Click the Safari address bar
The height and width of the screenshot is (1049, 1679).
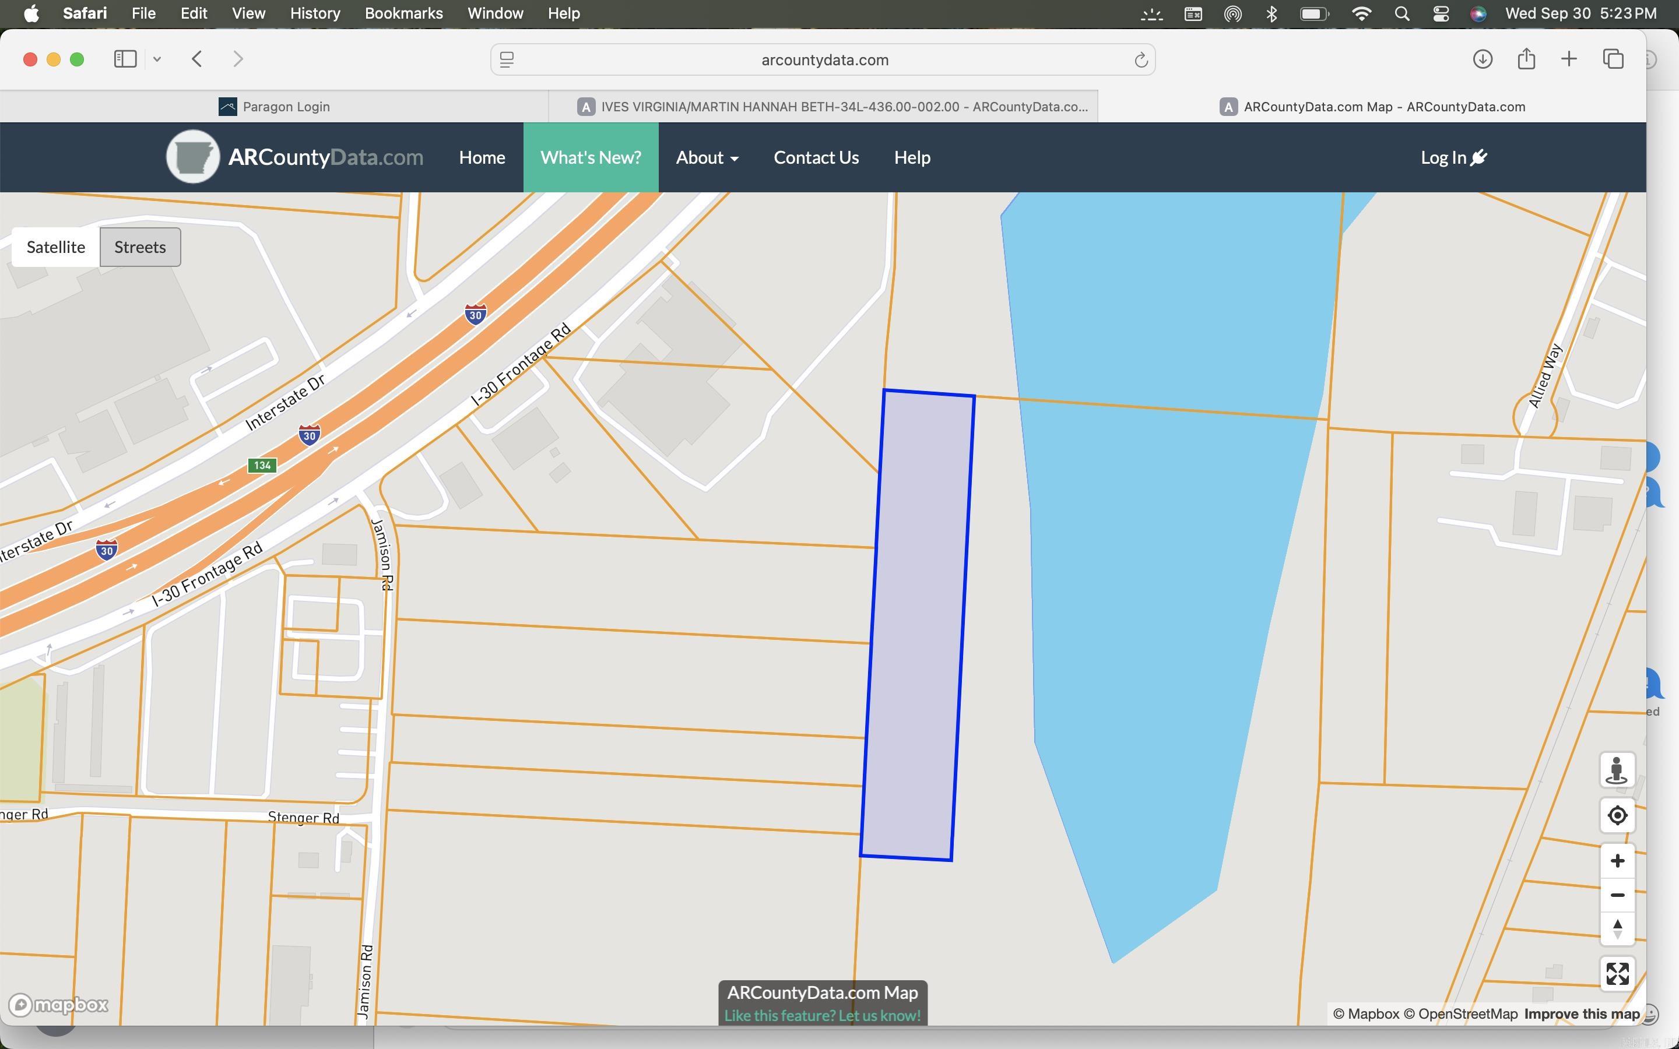[823, 59]
